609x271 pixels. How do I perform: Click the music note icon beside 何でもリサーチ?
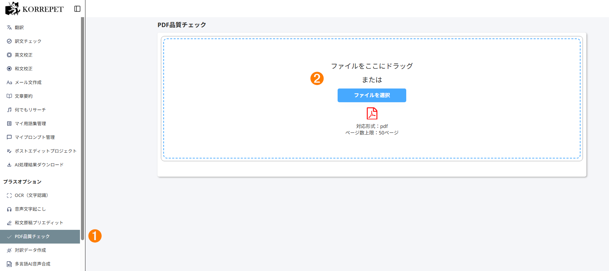tap(9, 110)
